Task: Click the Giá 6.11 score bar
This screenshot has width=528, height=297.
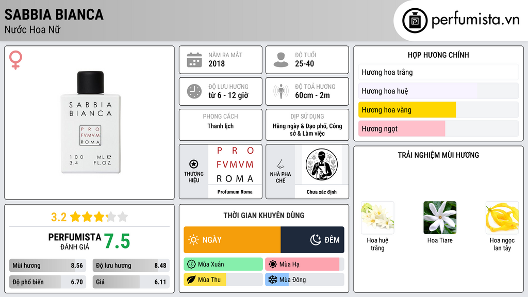Action: [131, 282]
